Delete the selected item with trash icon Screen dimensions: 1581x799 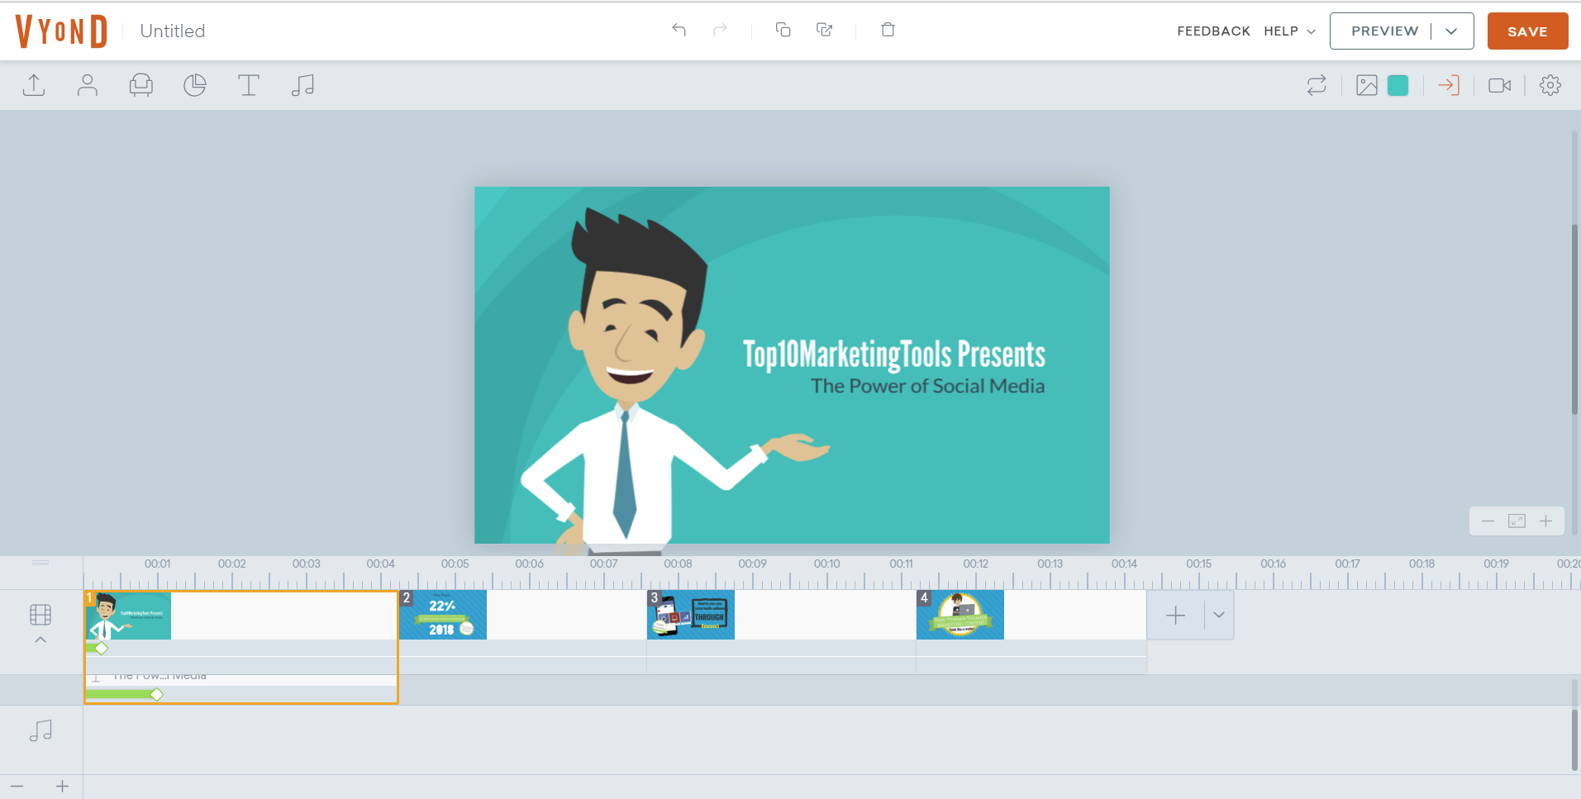pos(888,30)
